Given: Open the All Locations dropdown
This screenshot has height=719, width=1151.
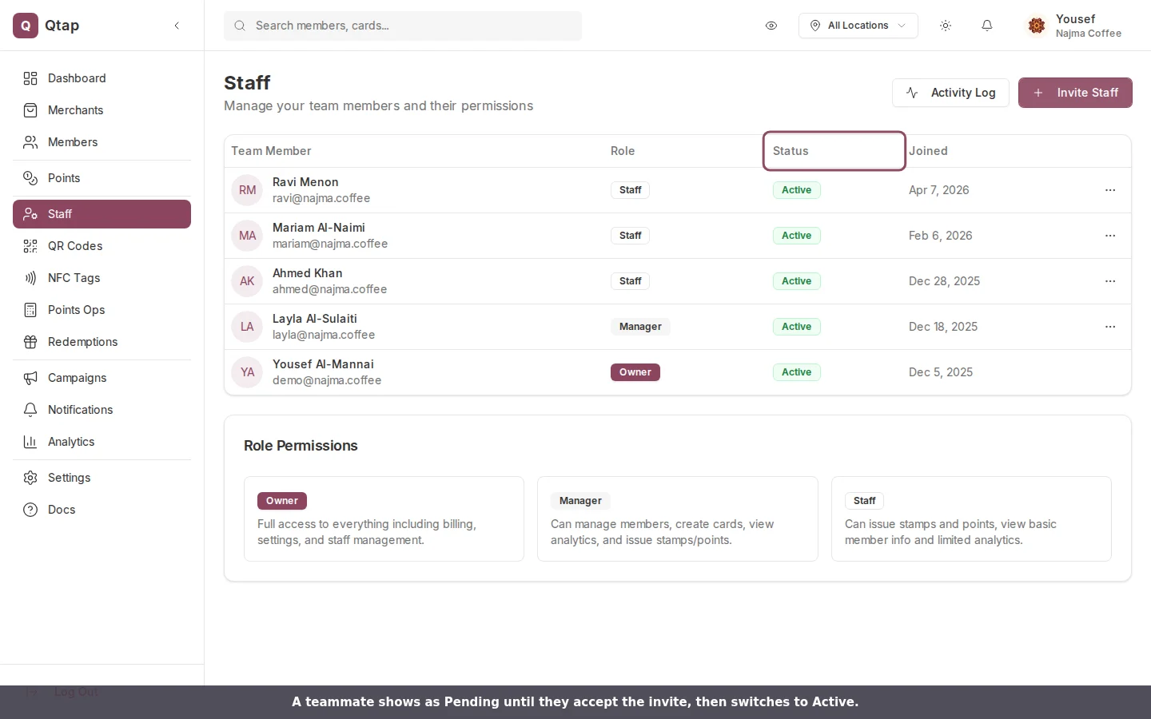Looking at the screenshot, I should pyautogui.click(x=858, y=26).
